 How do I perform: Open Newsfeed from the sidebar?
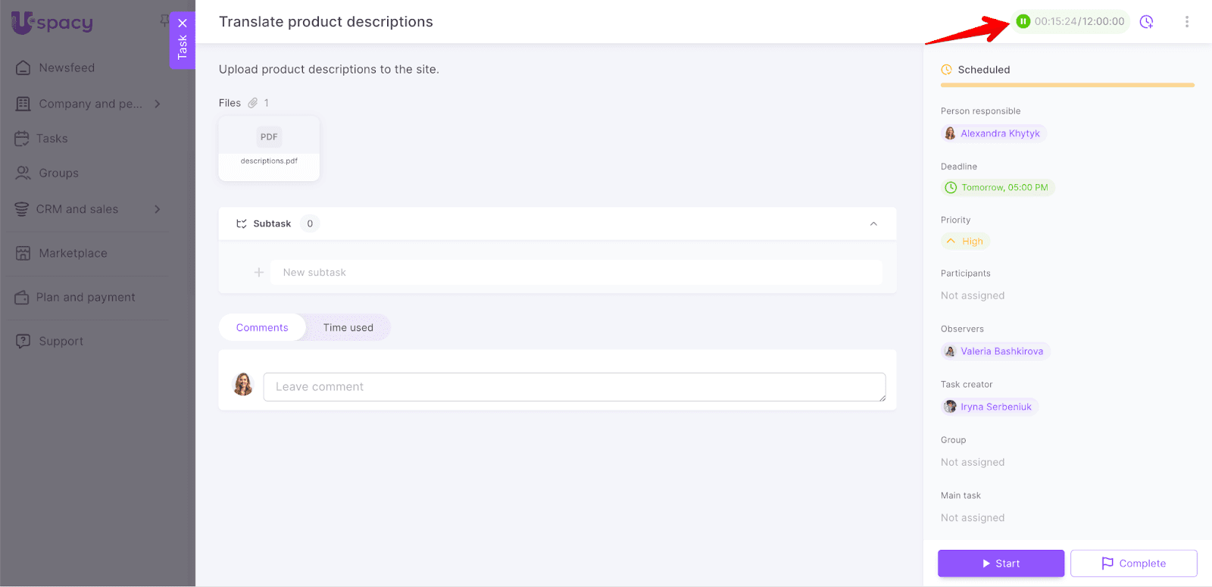tap(67, 68)
